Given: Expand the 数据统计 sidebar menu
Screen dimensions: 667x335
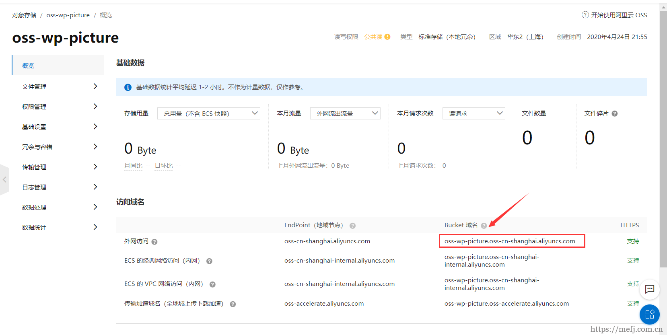Looking at the screenshot, I should point(58,227).
